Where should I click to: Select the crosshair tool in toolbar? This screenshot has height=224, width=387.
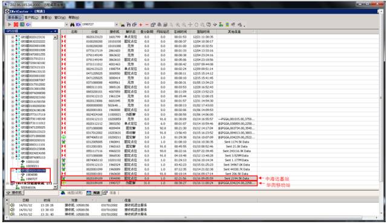(x=190, y=25)
